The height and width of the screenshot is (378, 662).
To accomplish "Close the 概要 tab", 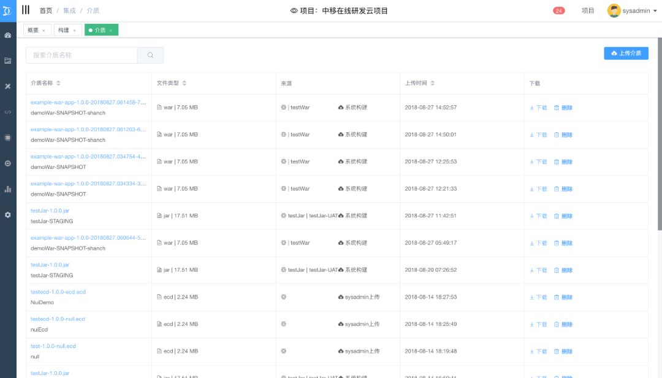I will click(x=44, y=31).
